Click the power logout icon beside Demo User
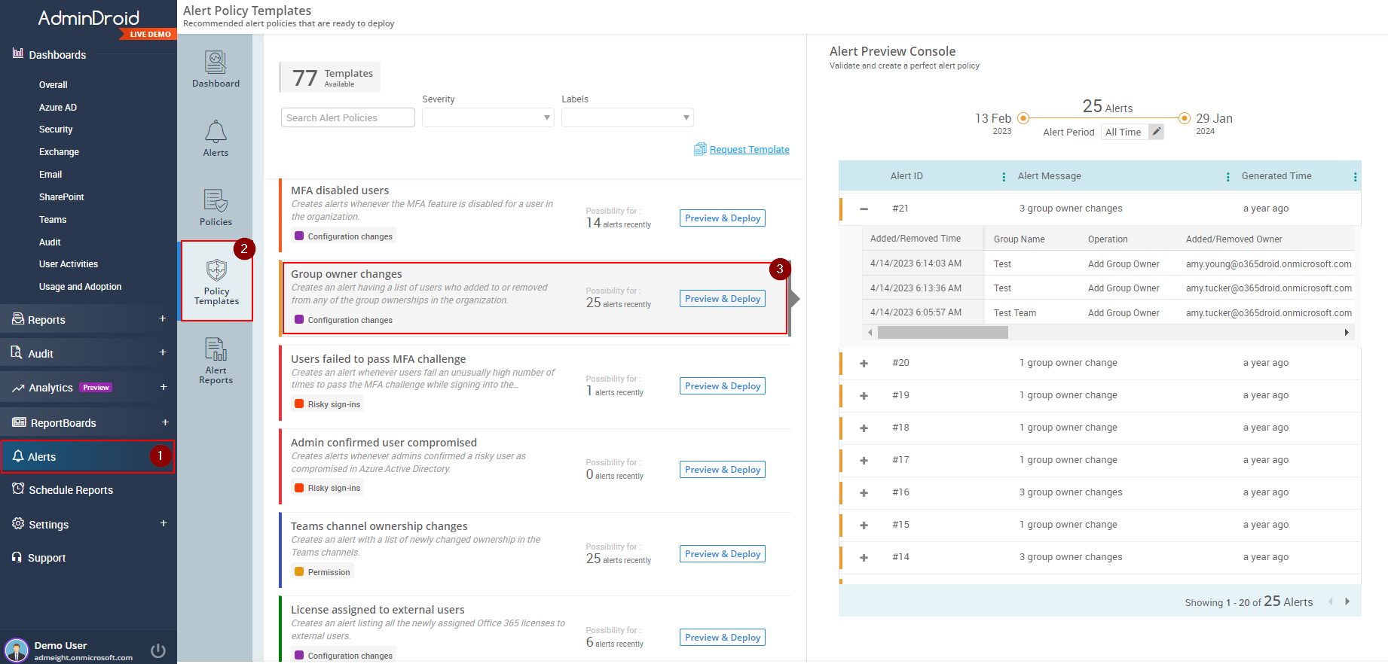Image resolution: width=1388 pixels, height=664 pixels. coord(158,650)
